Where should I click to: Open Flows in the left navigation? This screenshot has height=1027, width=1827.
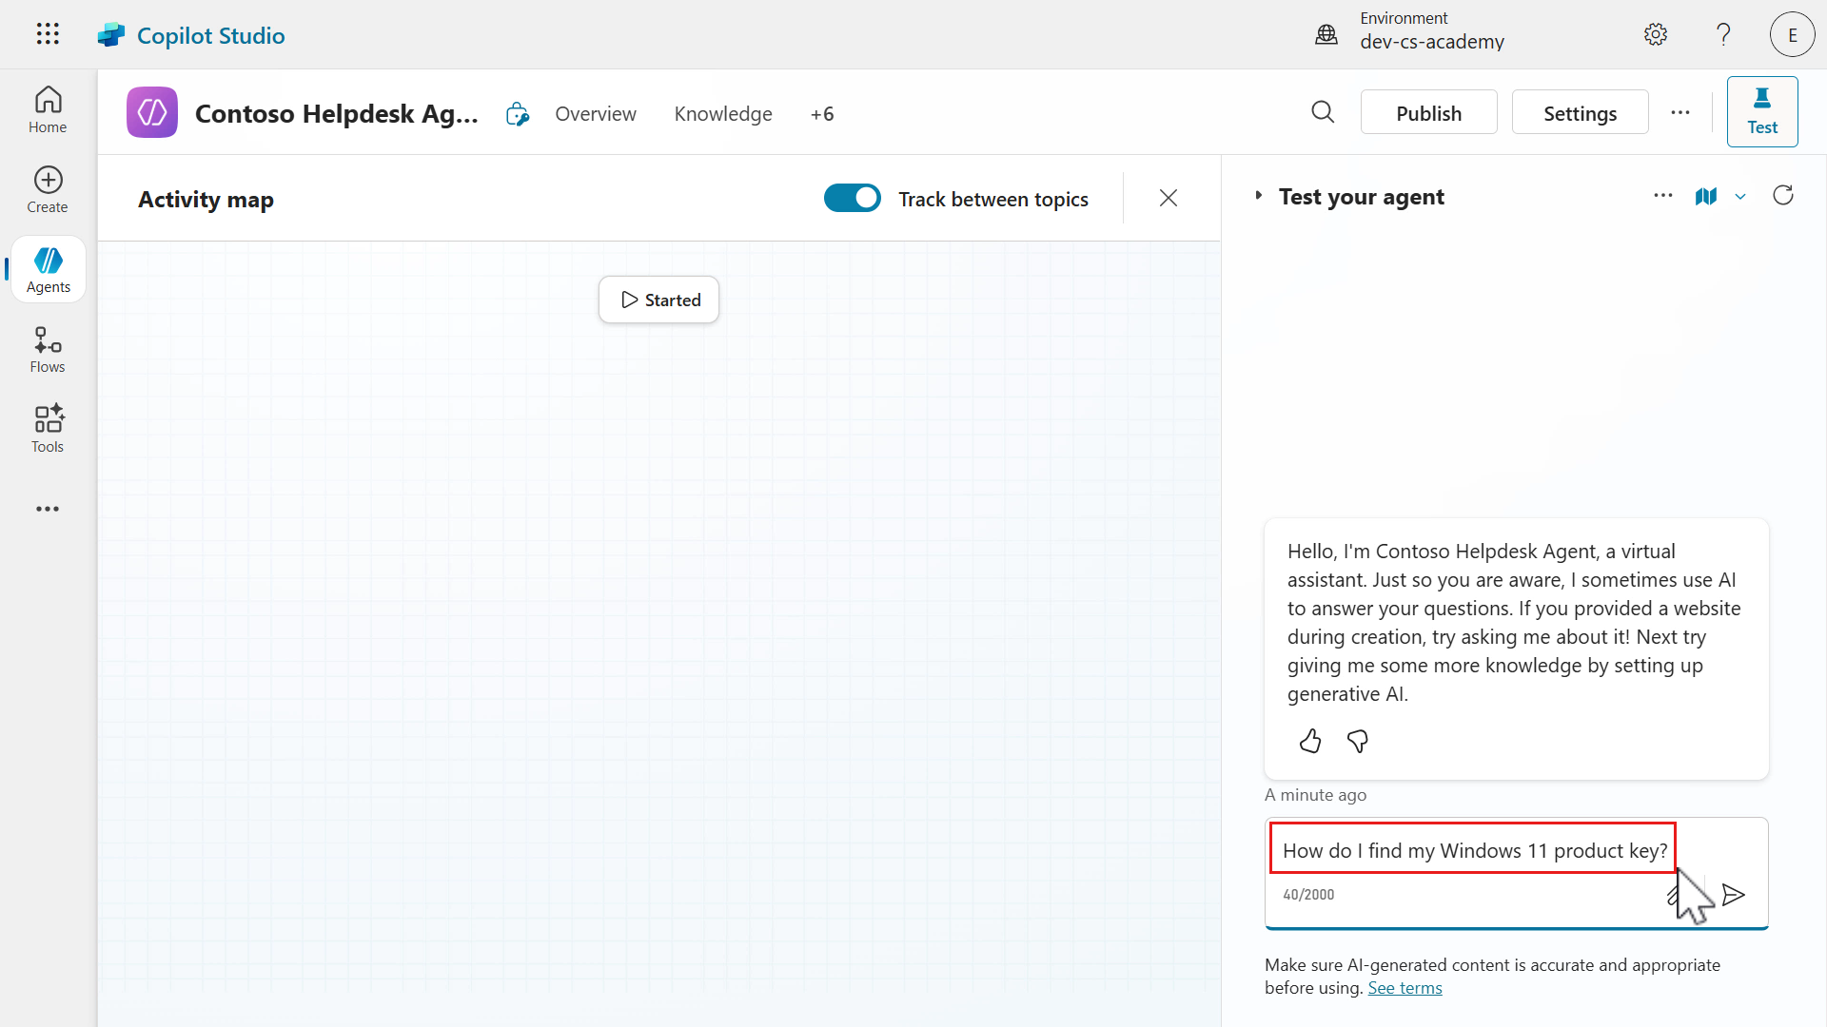[x=48, y=349]
